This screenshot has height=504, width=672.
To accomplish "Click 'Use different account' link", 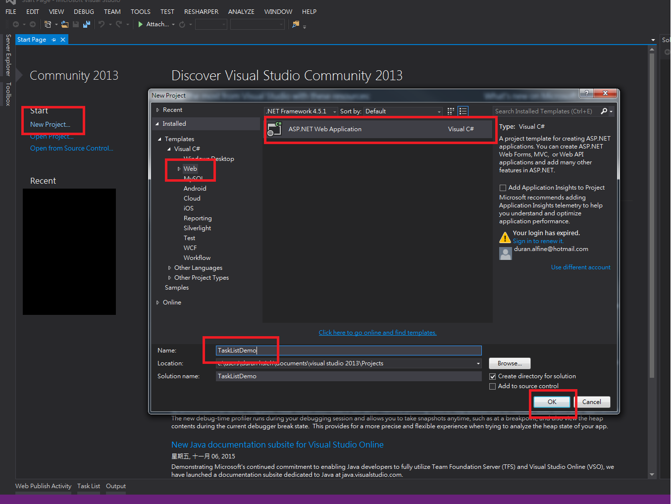I will (581, 267).
